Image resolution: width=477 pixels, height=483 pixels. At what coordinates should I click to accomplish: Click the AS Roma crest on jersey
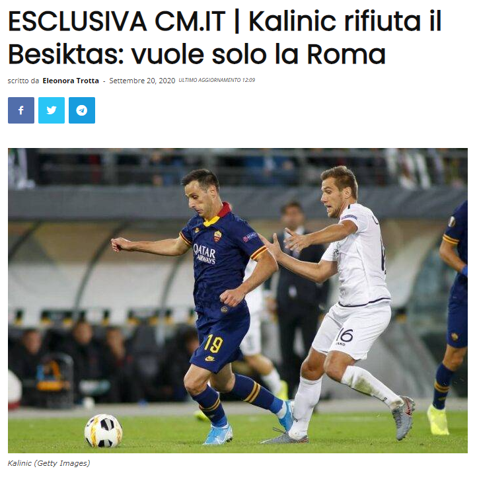tap(218, 236)
